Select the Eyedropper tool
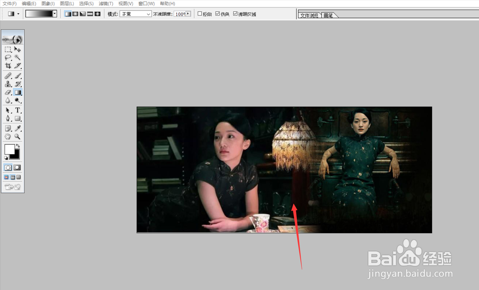This screenshot has width=479, height=290. [17, 128]
